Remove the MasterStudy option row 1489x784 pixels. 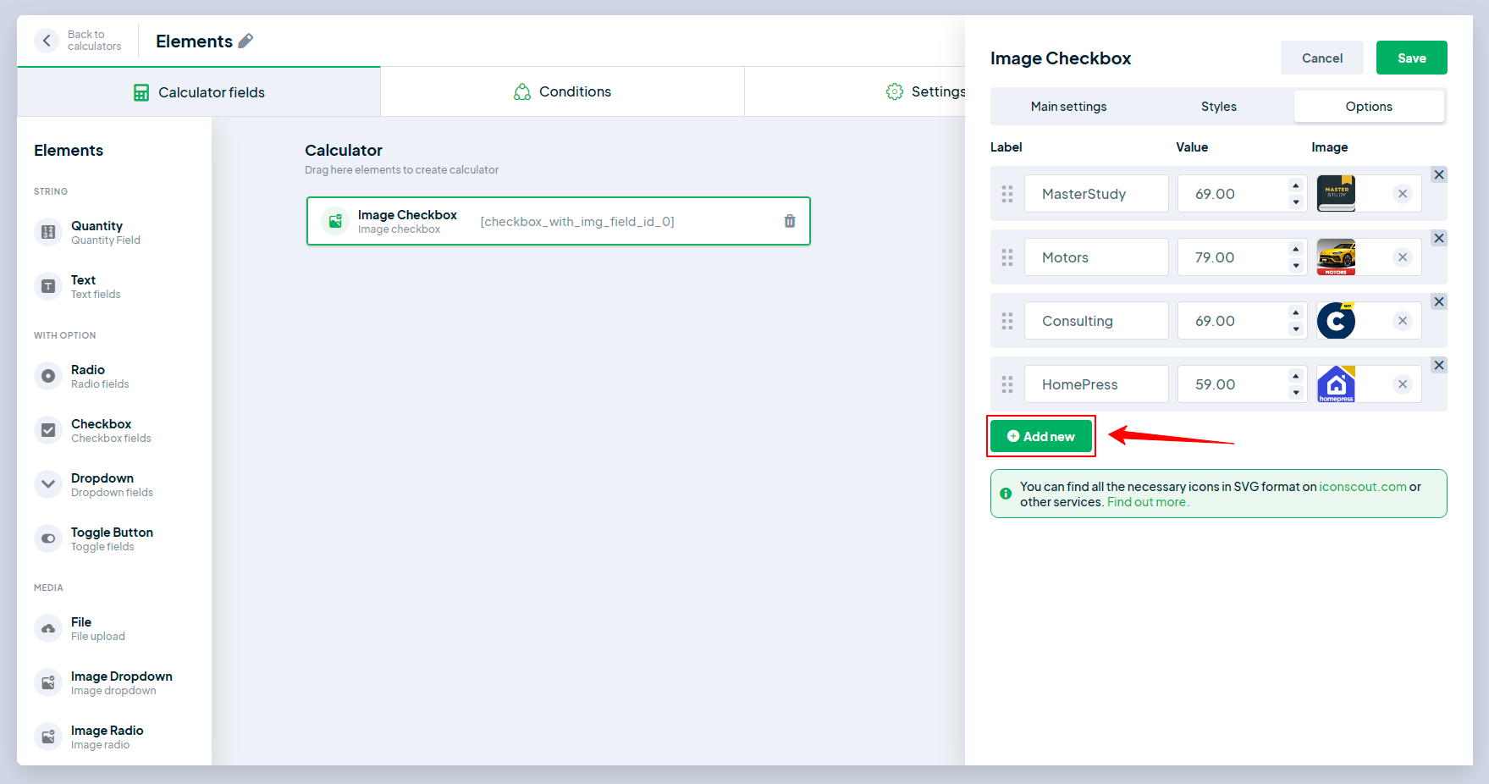(1438, 174)
